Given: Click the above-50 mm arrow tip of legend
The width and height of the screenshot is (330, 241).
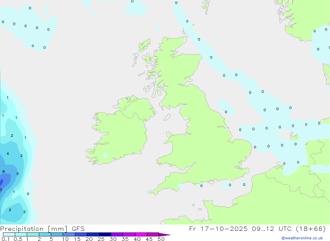Looking at the screenshot, I should tap(165, 235).
